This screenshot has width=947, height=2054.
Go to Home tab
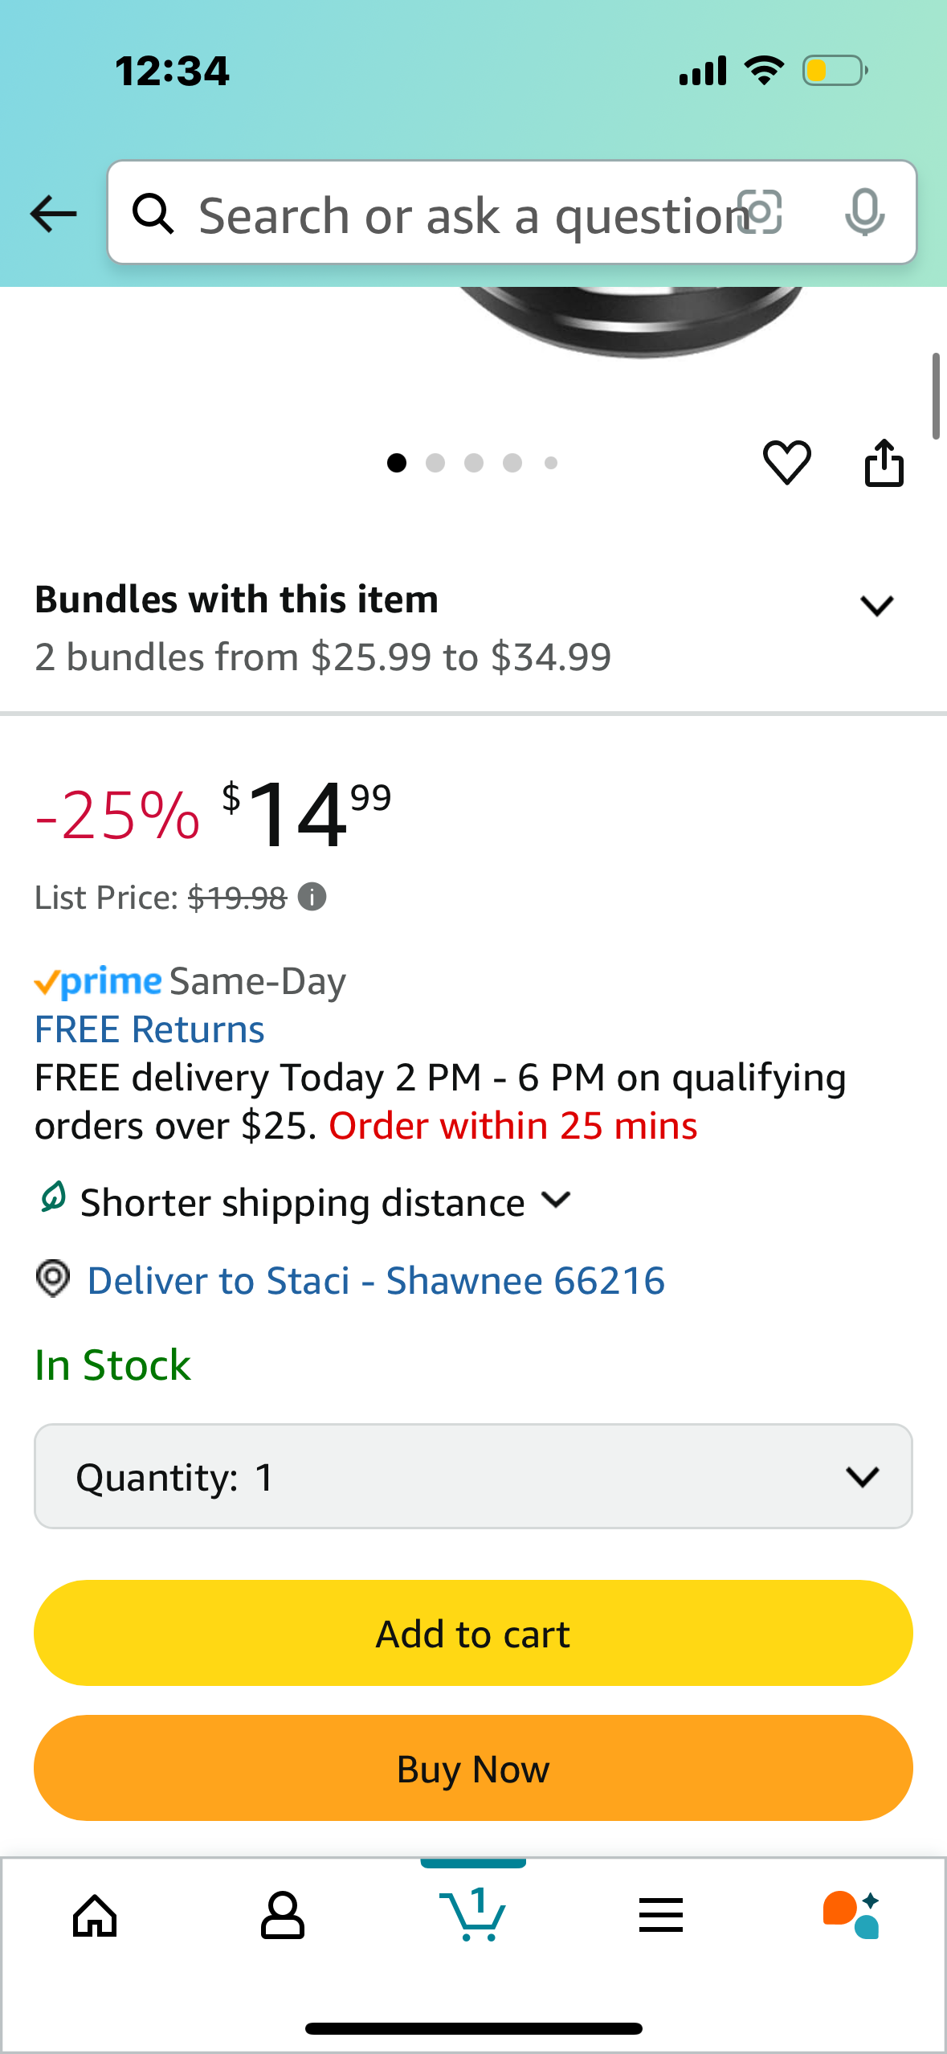click(x=95, y=1917)
